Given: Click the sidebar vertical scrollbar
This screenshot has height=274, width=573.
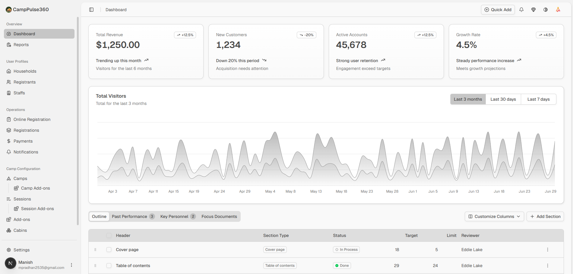Looking at the screenshot, I should (x=78, y=121).
